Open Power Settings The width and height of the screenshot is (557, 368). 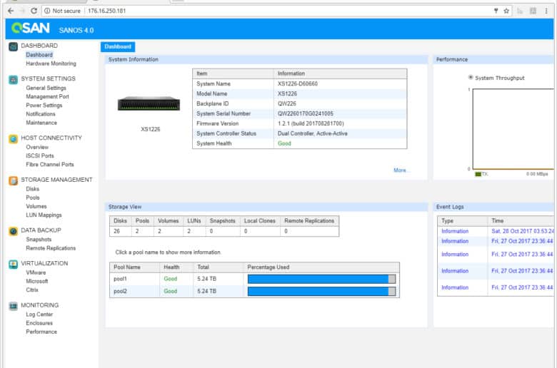(x=44, y=105)
